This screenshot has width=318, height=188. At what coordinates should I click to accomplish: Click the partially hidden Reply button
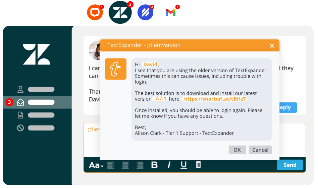(288, 107)
